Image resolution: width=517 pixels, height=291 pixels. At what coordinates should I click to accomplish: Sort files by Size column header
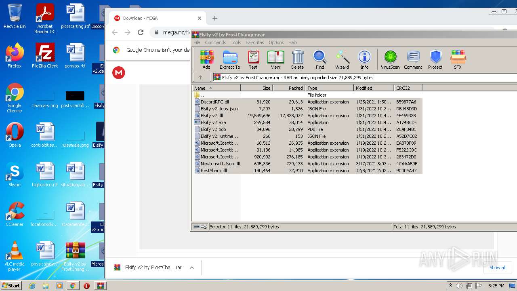coord(257,88)
